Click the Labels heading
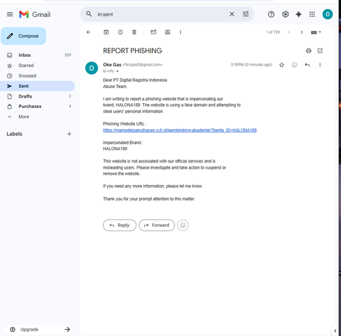Viewport: 341px width, 336px height. [x=14, y=134]
